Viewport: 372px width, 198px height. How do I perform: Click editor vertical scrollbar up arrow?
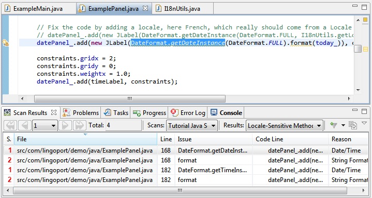point(358,20)
